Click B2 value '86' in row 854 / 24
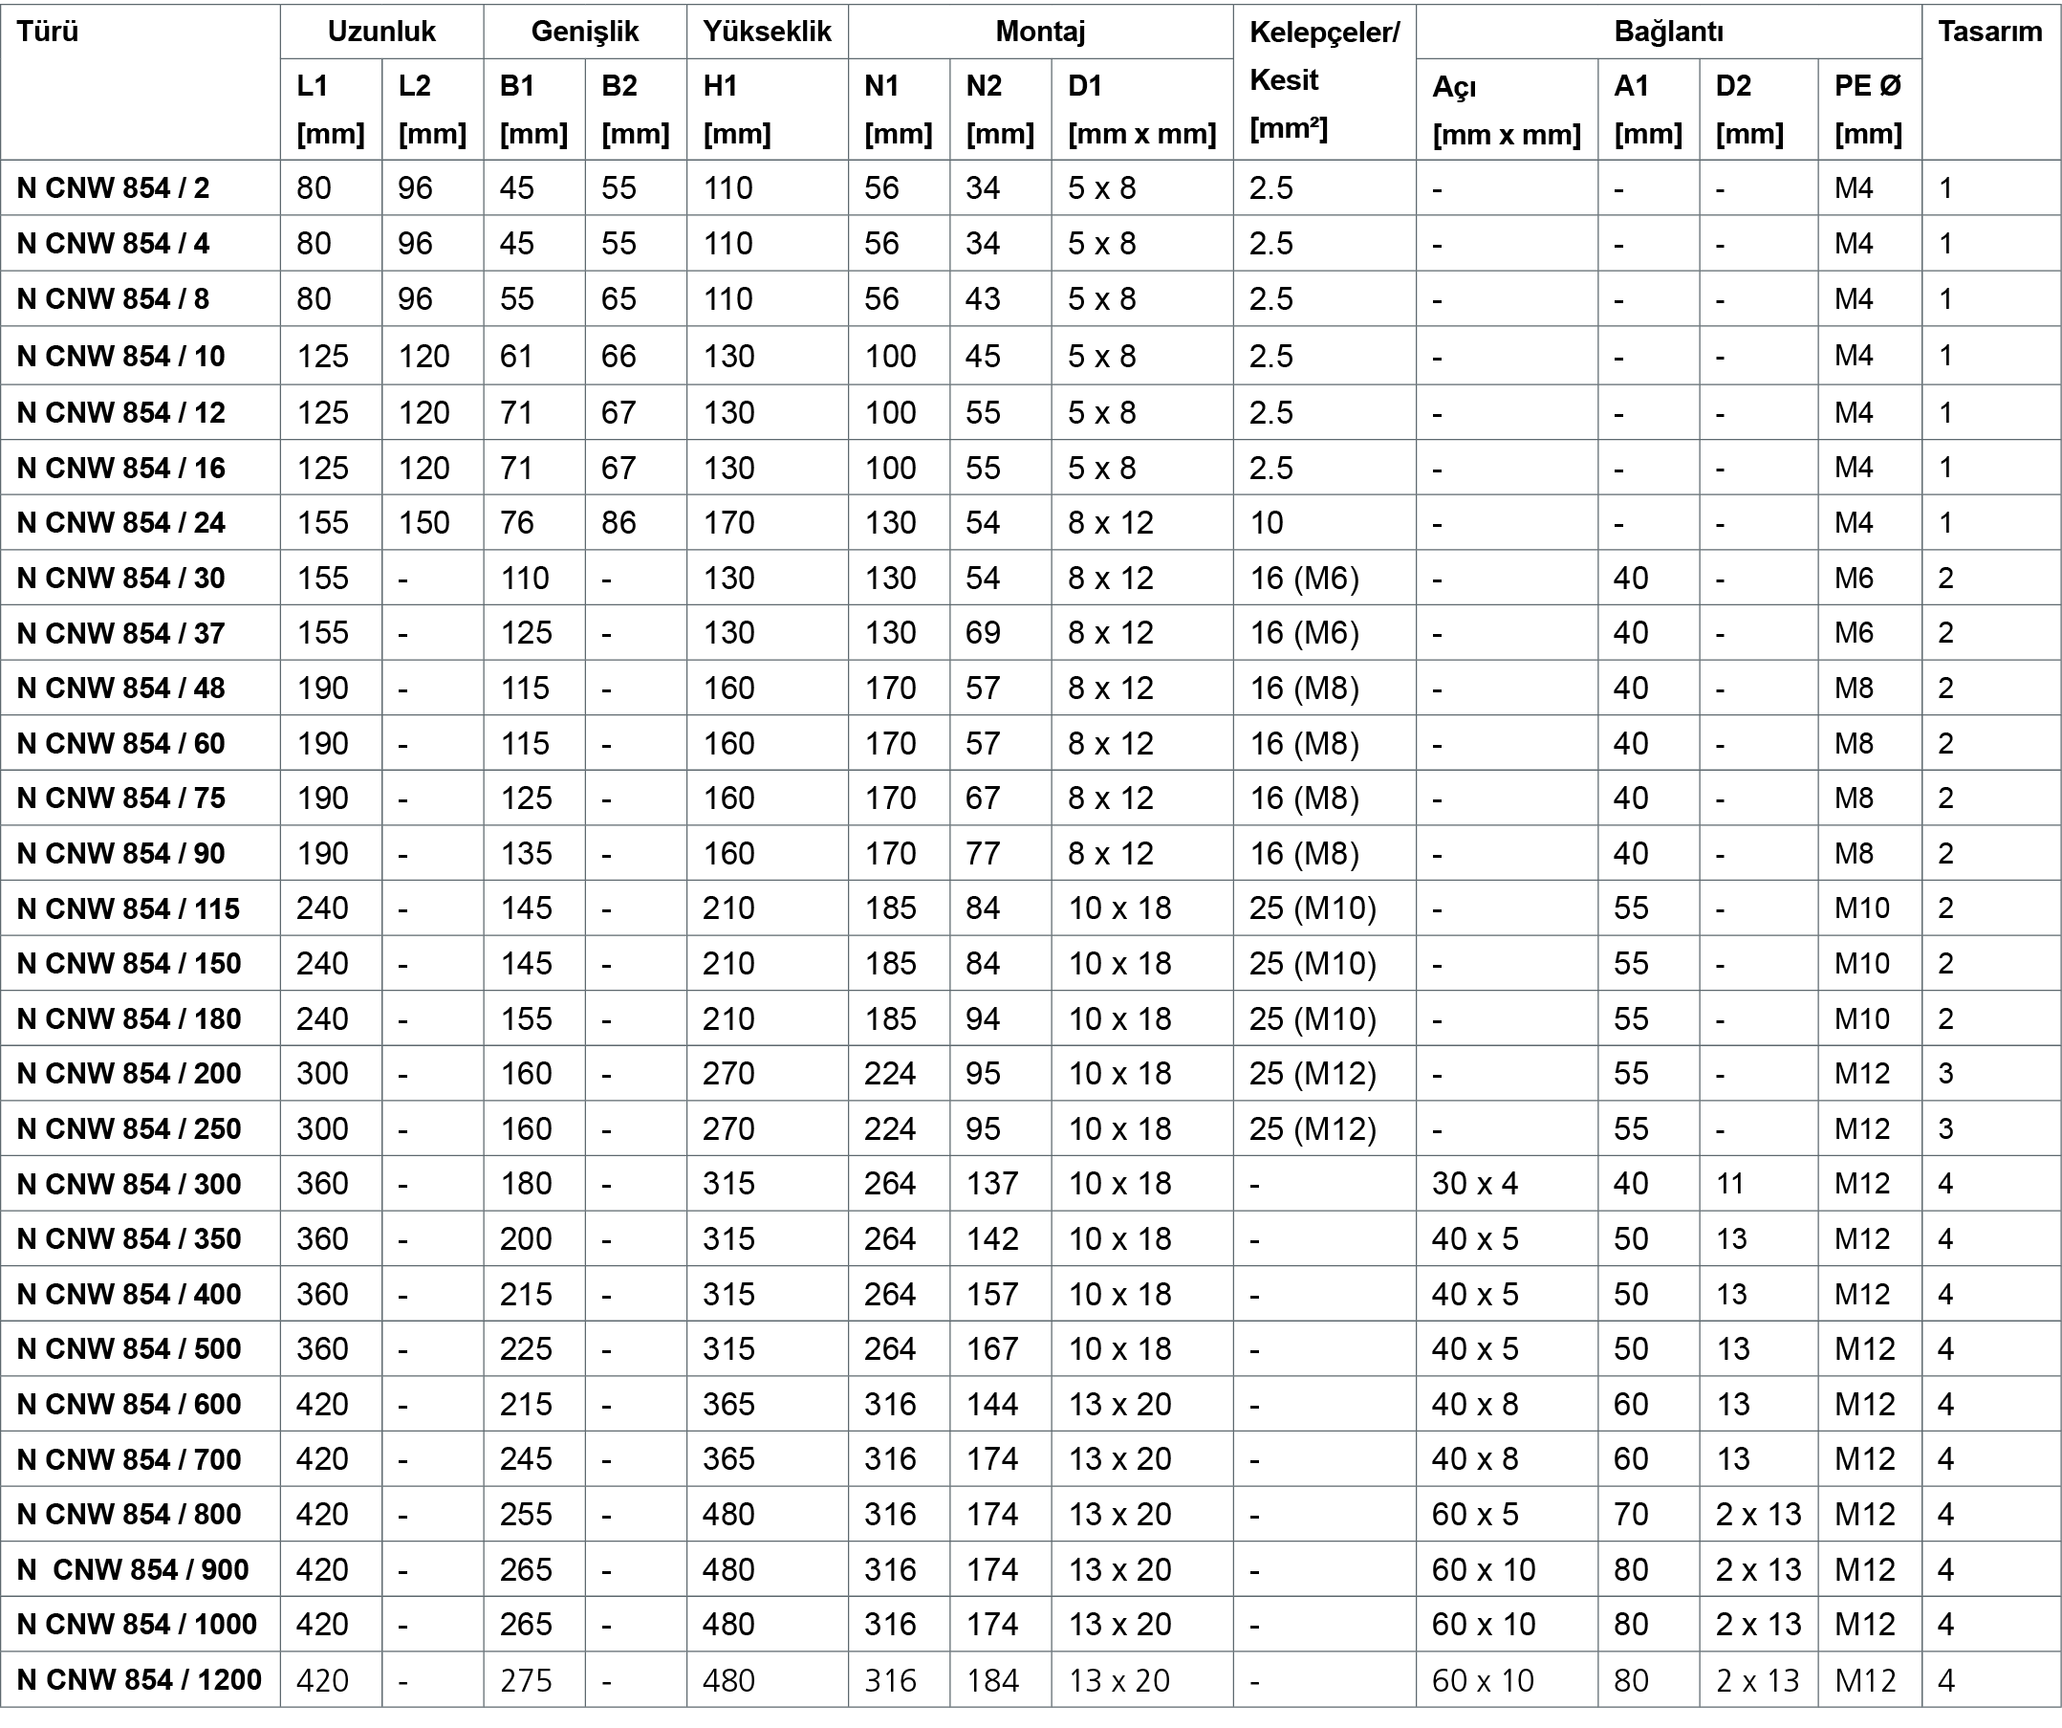This screenshot has height=1728, width=2062. [x=619, y=523]
